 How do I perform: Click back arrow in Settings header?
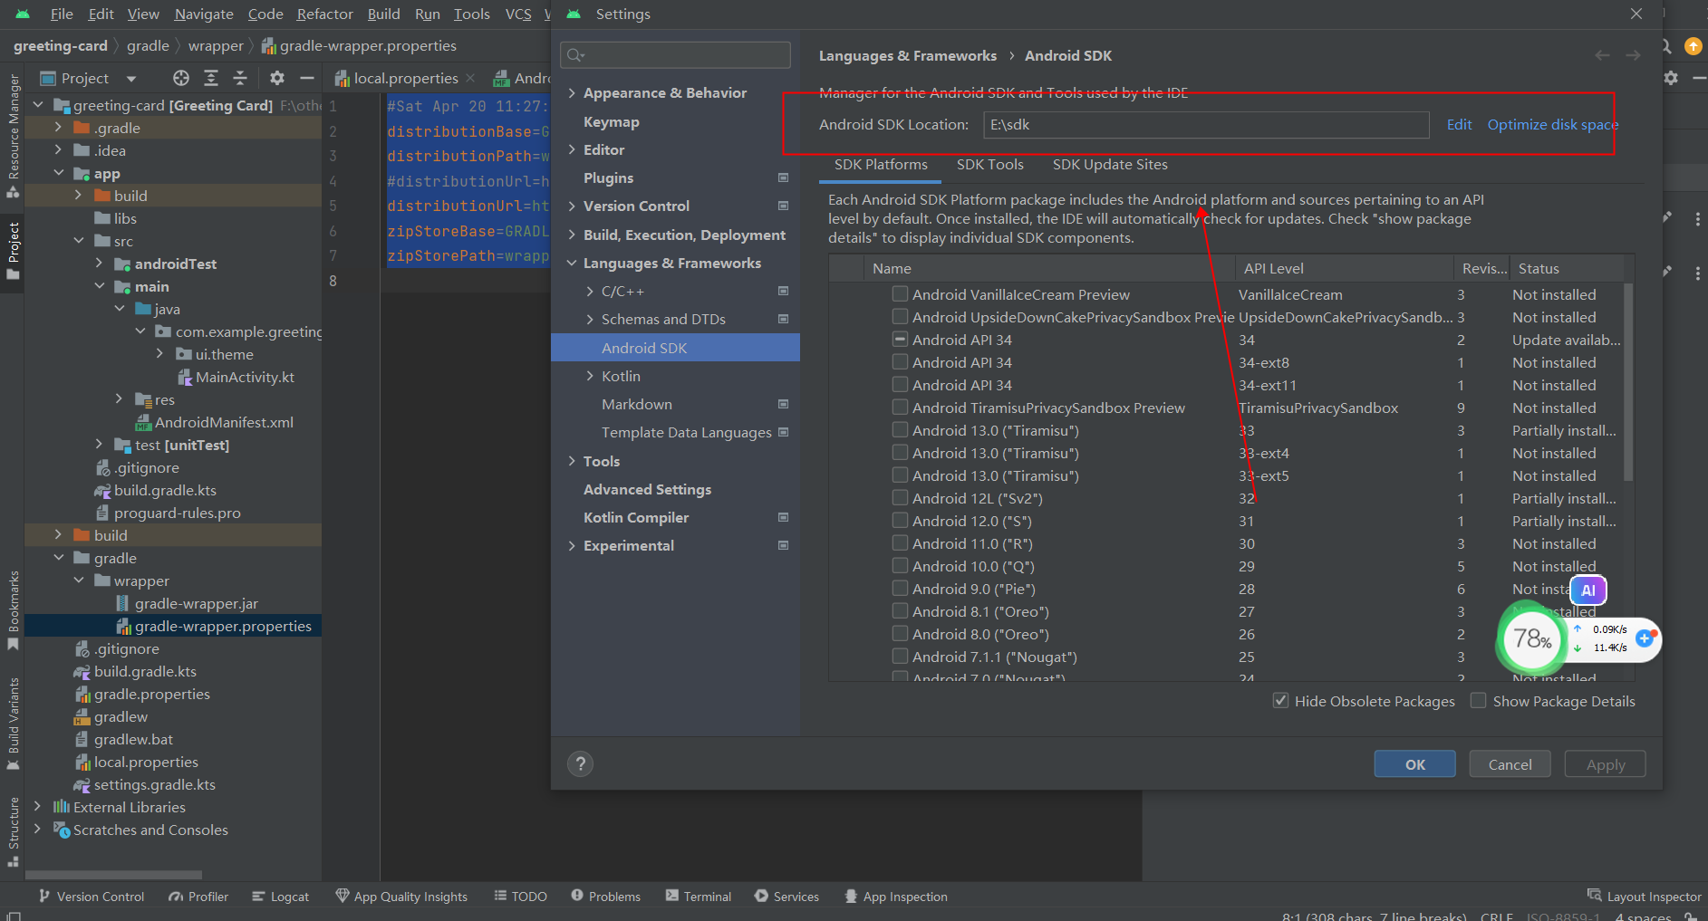click(1602, 56)
